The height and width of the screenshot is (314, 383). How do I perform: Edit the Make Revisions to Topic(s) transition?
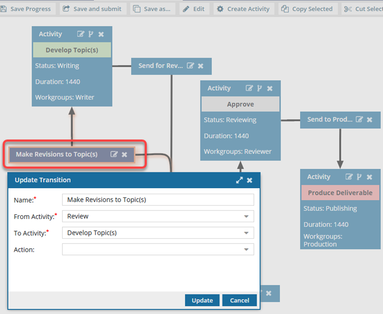(114, 154)
